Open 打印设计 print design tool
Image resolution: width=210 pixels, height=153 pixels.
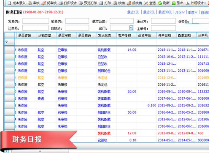(x=61, y=3)
